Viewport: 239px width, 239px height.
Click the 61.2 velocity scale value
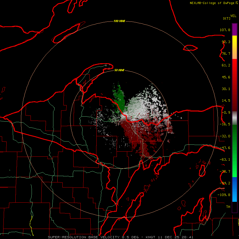point(226,65)
